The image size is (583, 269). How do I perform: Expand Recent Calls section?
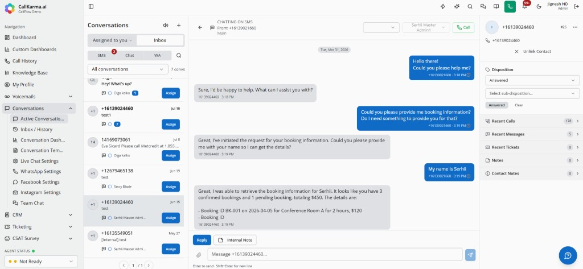(532, 121)
